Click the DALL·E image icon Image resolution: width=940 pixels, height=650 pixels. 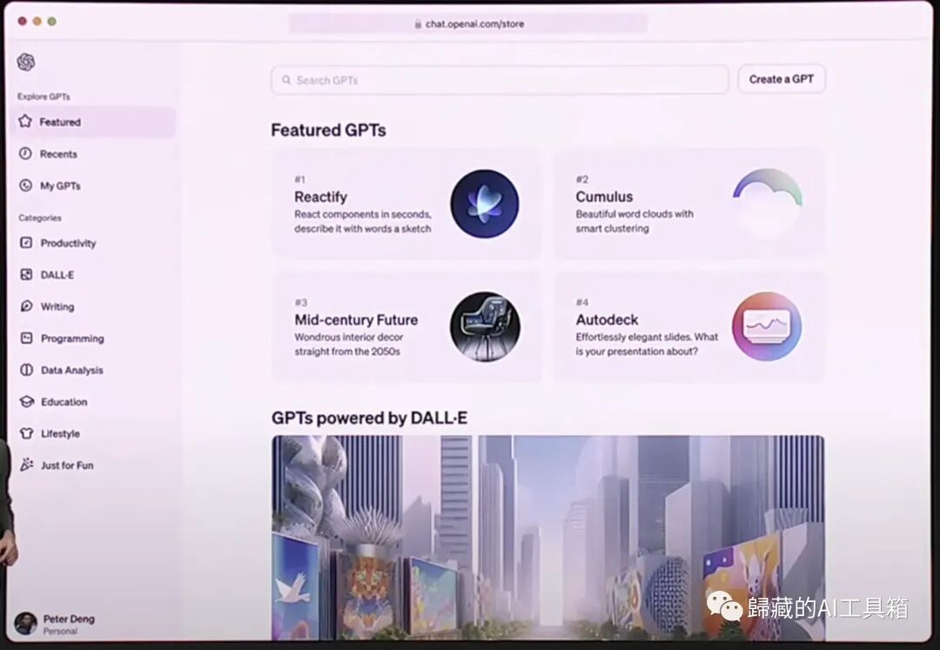26,274
